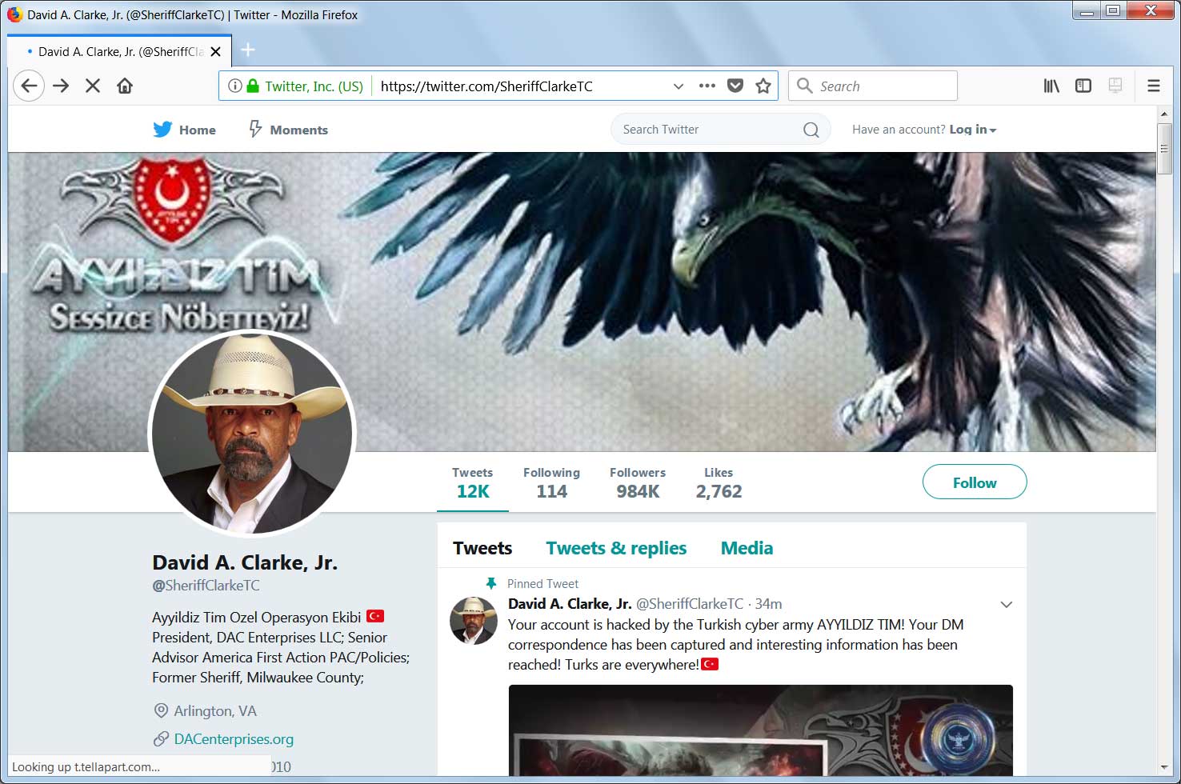Viewport: 1181px width, 784px height.
Task: Open page actions three-dots menu
Action: [x=707, y=86]
